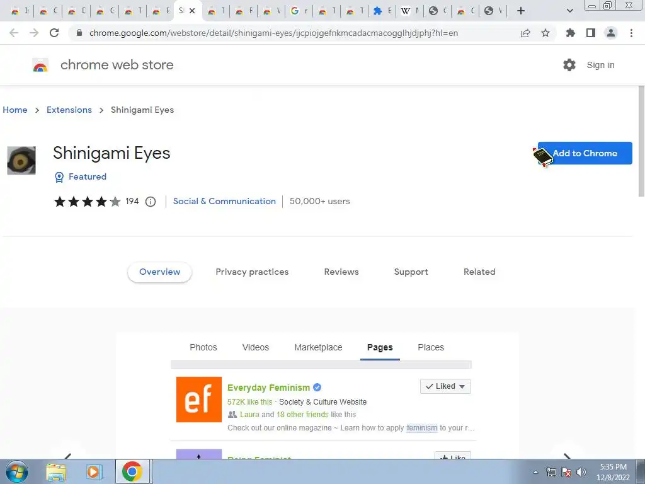Image resolution: width=645 pixels, height=484 pixels.
Task: Click the browser forward arrow
Action: (34, 33)
